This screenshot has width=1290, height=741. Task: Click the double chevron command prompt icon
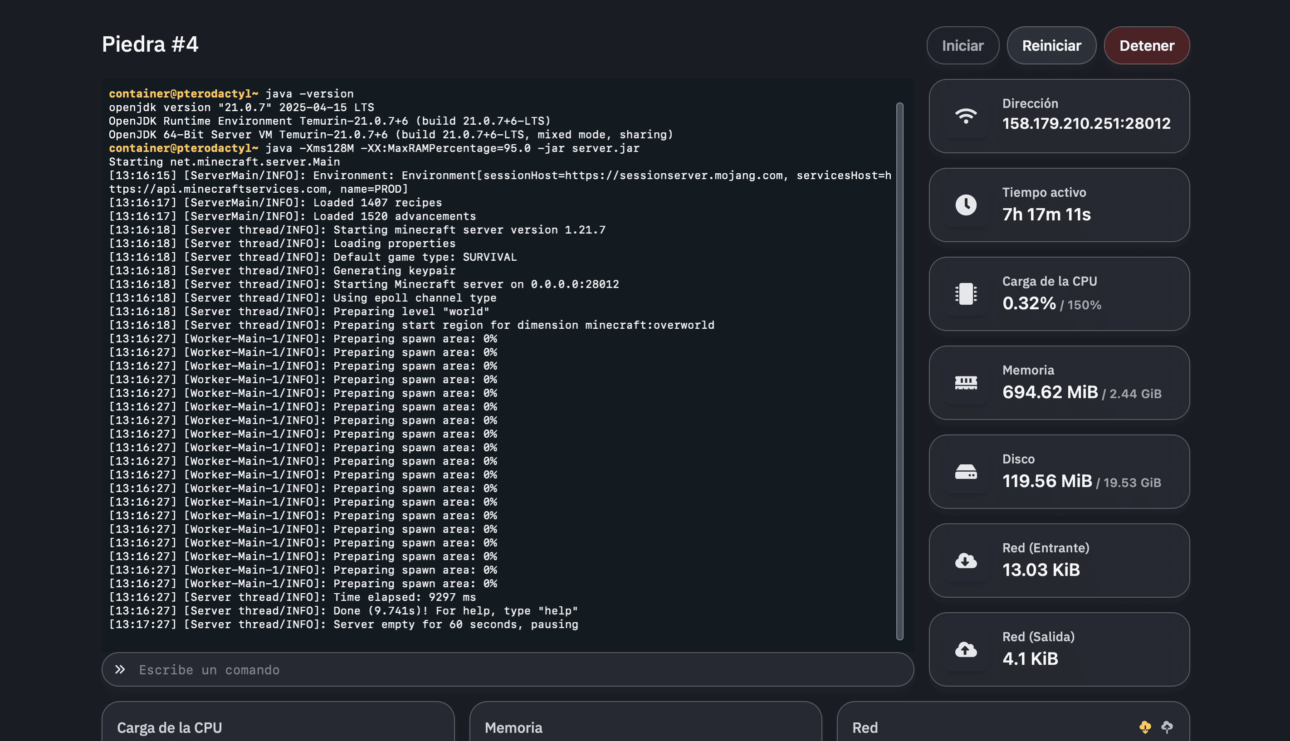point(120,669)
